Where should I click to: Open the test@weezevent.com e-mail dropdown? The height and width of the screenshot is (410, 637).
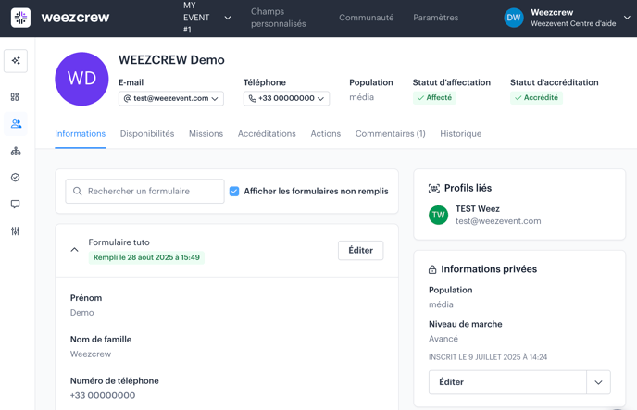pyautogui.click(x=171, y=98)
